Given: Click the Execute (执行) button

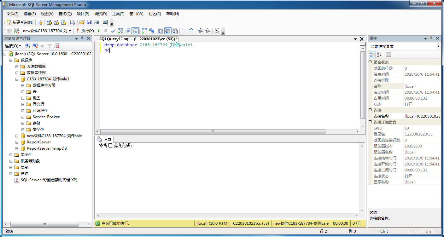Looking at the screenshot, I should tap(85, 31).
